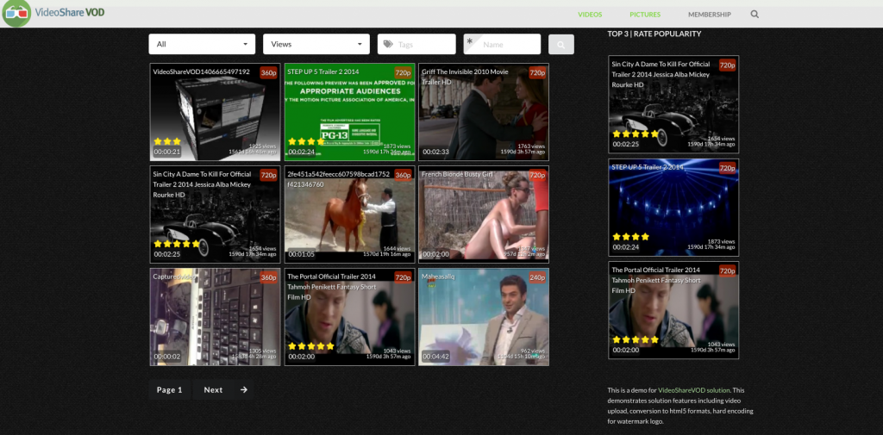The width and height of the screenshot is (883, 435).
Task: Open STEP UP 5 thumbnail in Top 3 sidebar
Action: click(673, 208)
